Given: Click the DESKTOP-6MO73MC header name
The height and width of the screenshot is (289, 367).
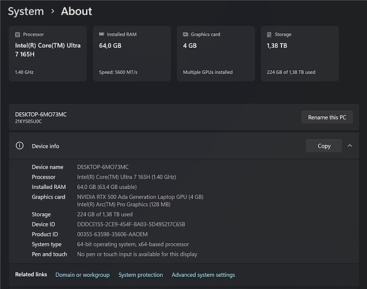Looking at the screenshot, I should point(41,114).
